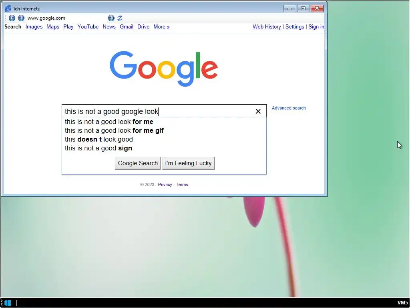Open the Maps link
This screenshot has height=308, width=410.
coord(53,27)
